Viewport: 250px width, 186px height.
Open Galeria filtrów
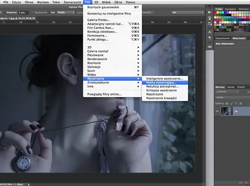[x=112, y=20]
